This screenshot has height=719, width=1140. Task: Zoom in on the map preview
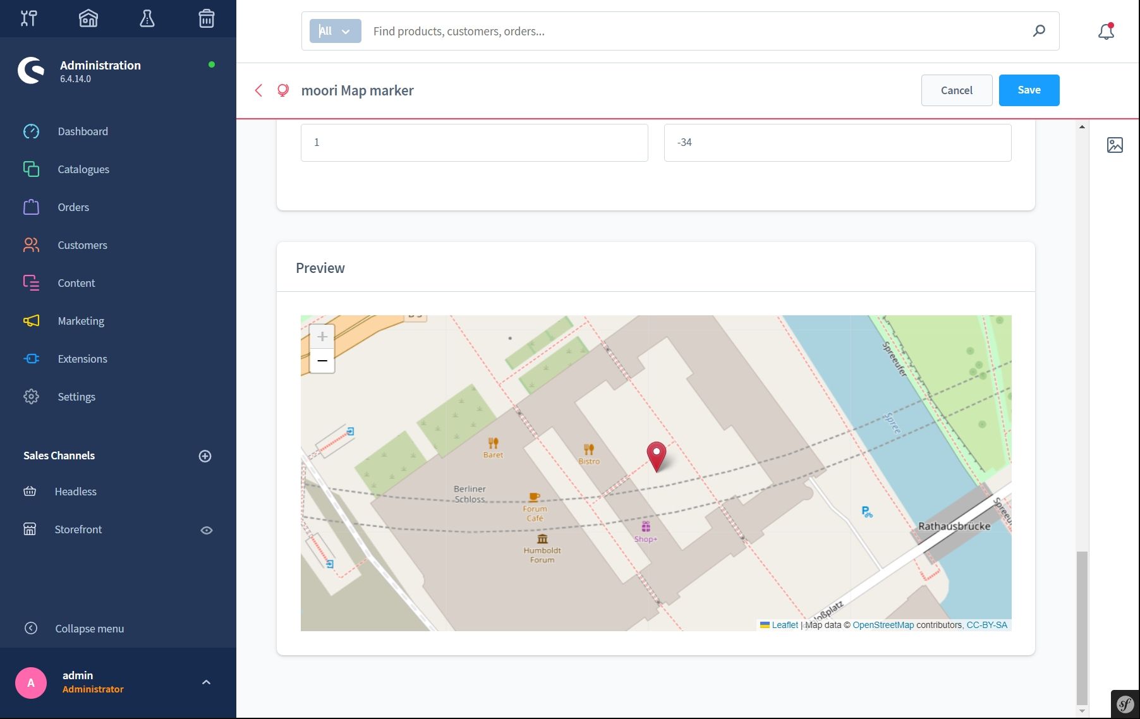coord(322,337)
